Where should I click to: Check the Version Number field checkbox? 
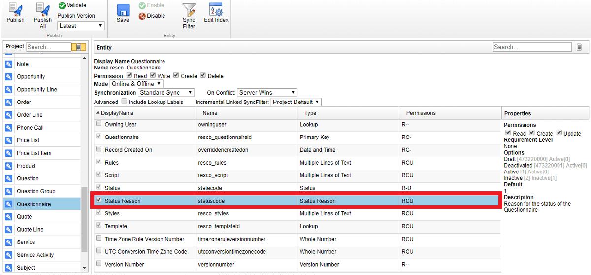99,264
